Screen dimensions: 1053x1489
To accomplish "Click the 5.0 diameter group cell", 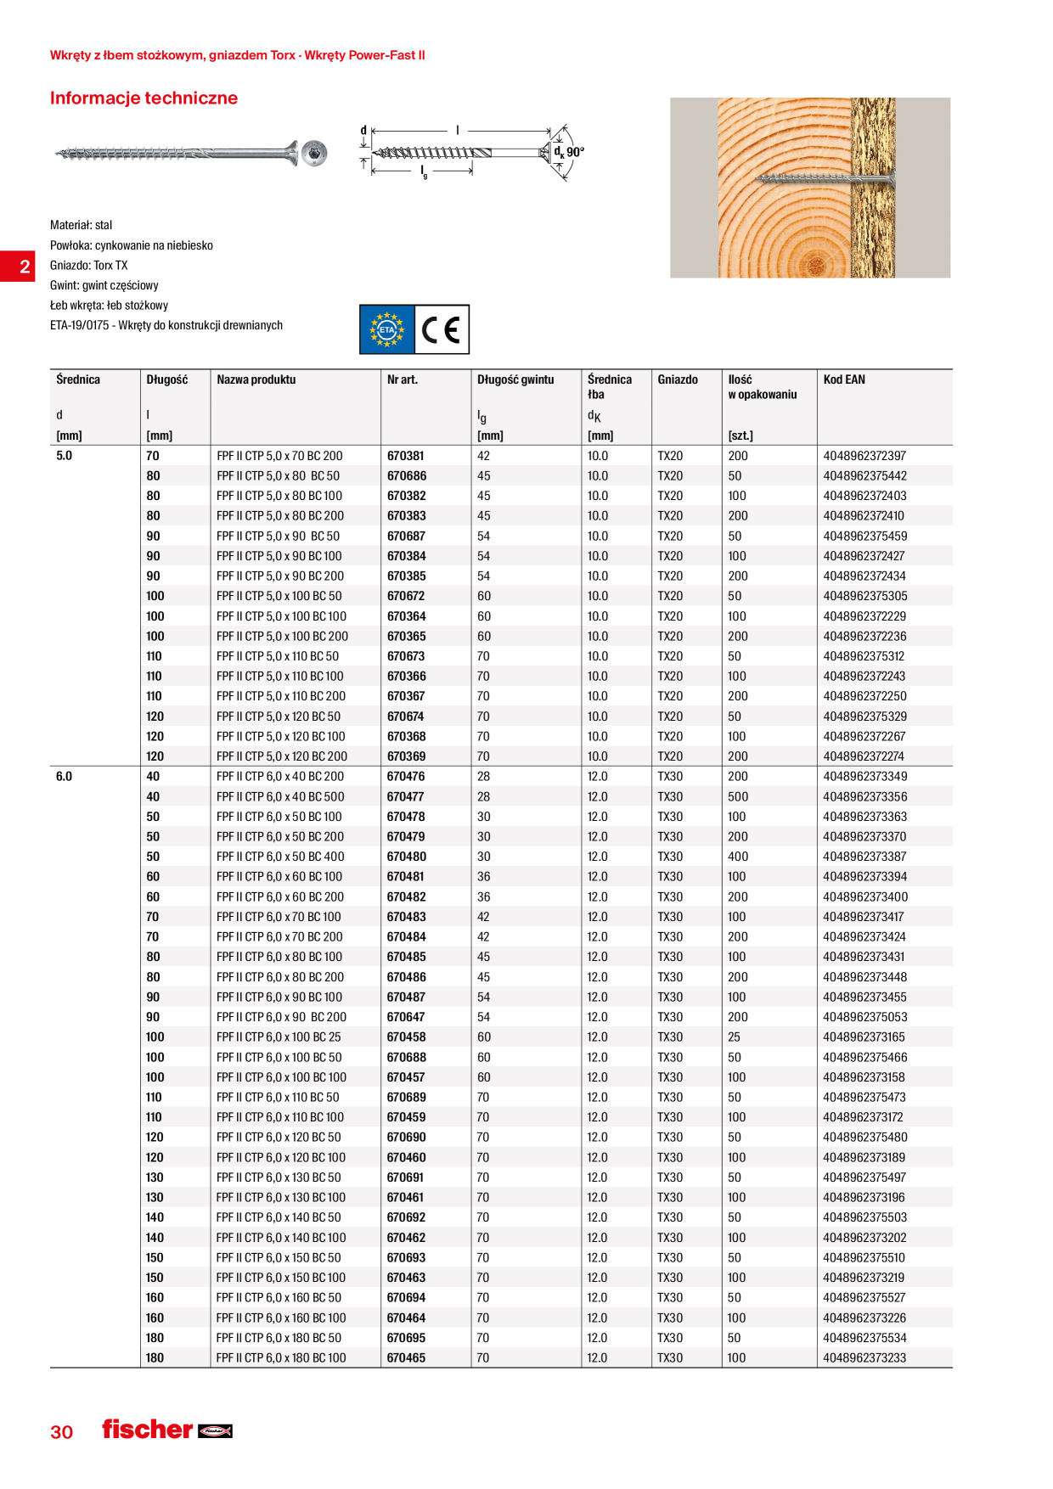I will 65,456.
